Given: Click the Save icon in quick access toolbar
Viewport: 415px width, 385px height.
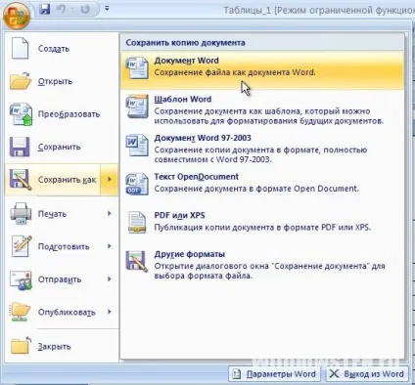Looking at the screenshot, I should [x=45, y=9].
